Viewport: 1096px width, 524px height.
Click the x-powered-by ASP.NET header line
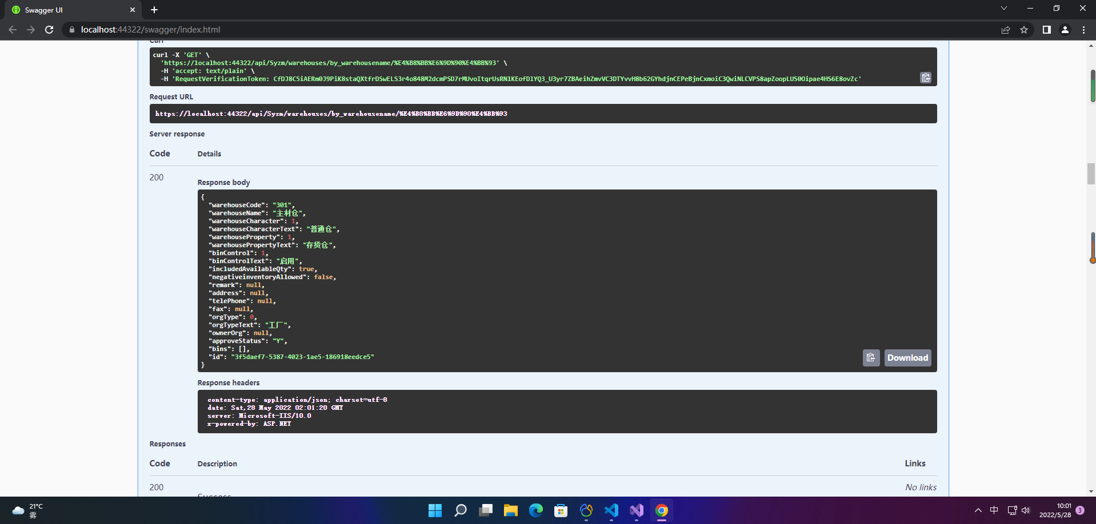coord(249,424)
